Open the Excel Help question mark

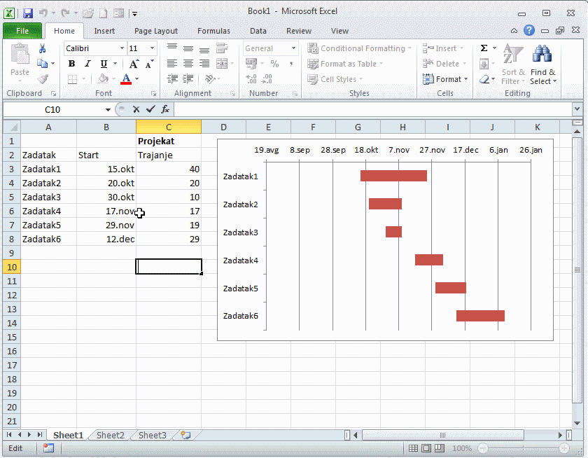[529, 31]
